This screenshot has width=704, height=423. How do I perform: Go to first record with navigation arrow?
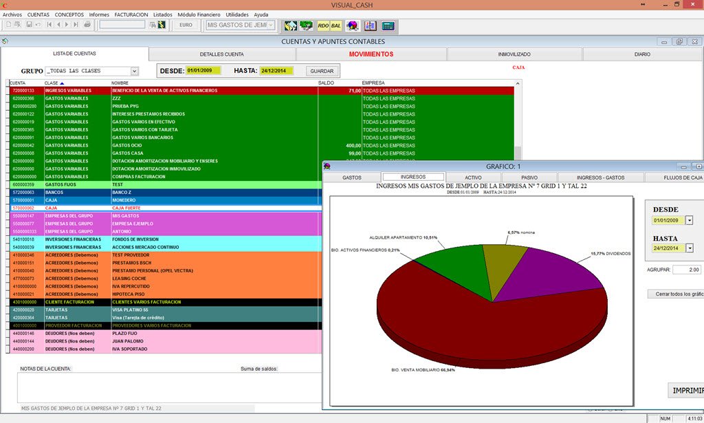coord(49,25)
